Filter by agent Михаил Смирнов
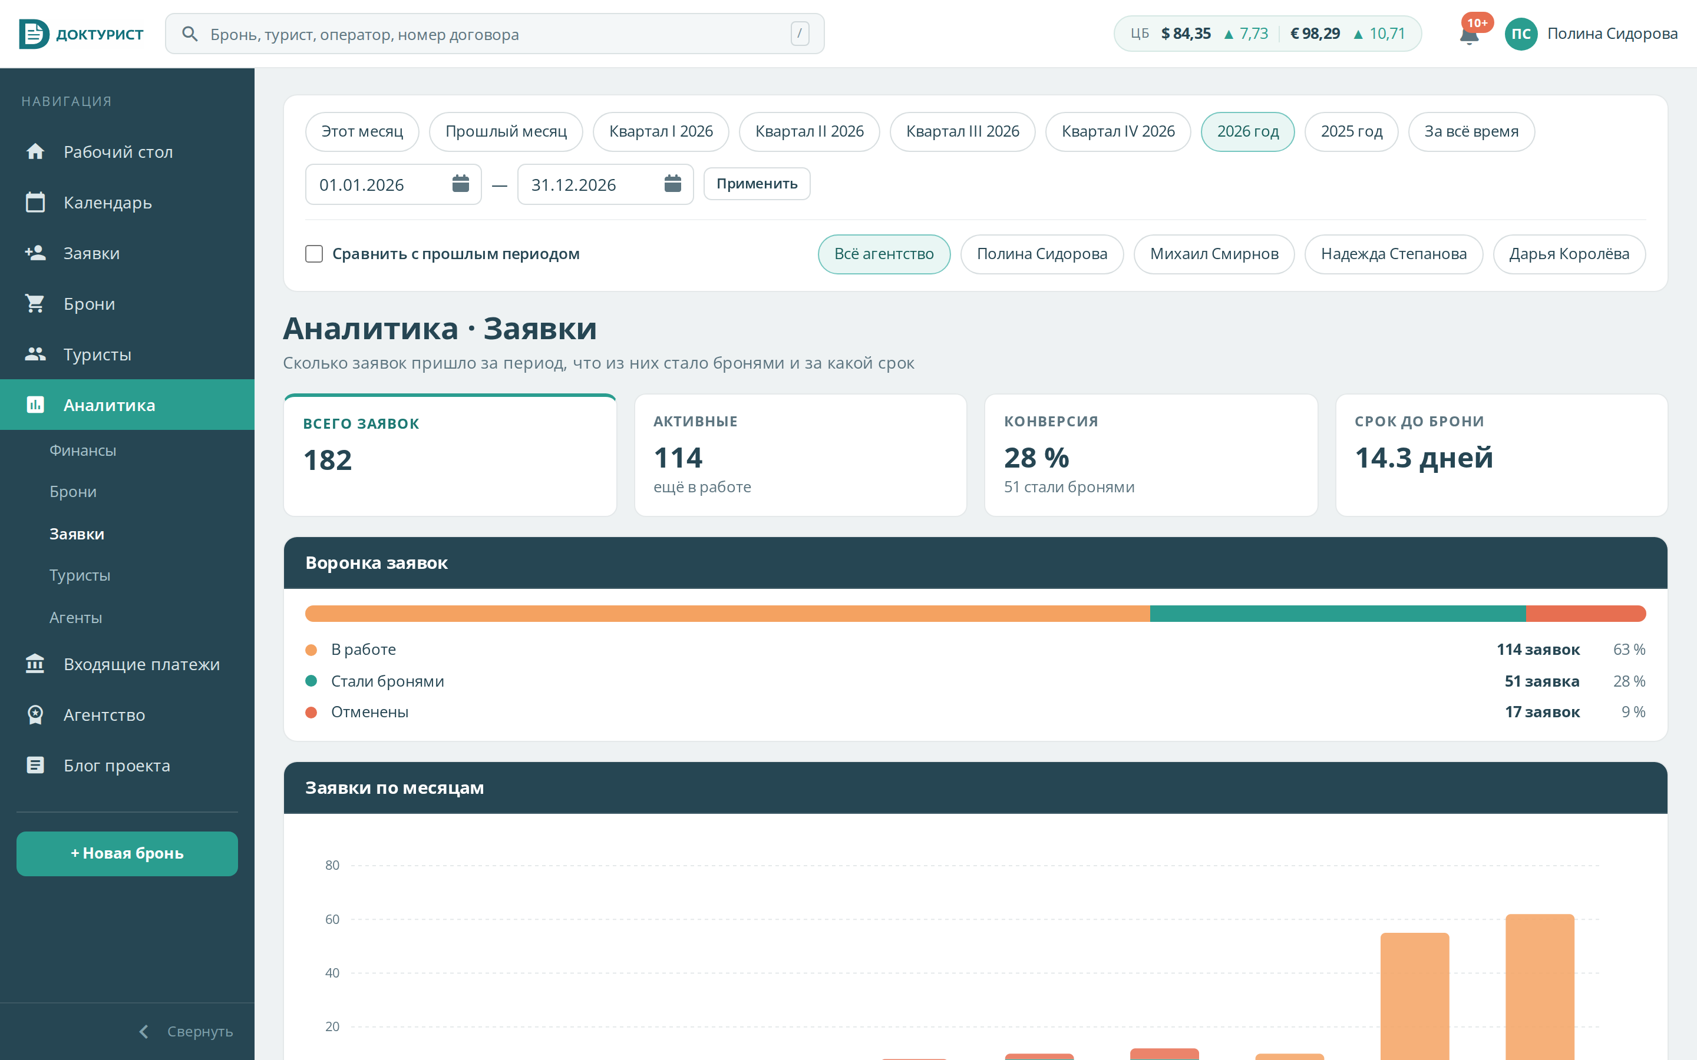Screen dimensions: 1697x1060 coord(1214,254)
